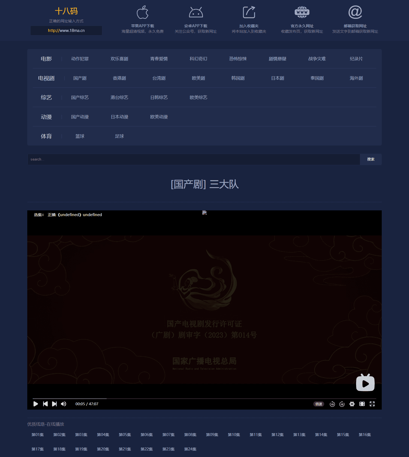Open 欧美剧 TV category
This screenshot has height=457, width=409.
click(199, 78)
